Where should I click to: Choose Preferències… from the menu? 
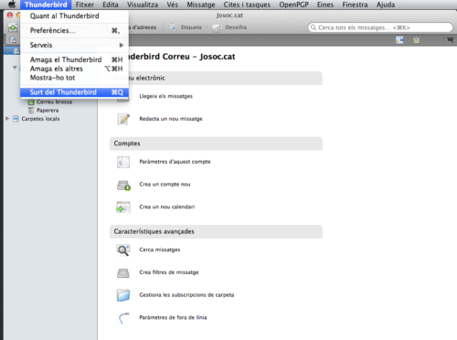pyautogui.click(x=74, y=30)
